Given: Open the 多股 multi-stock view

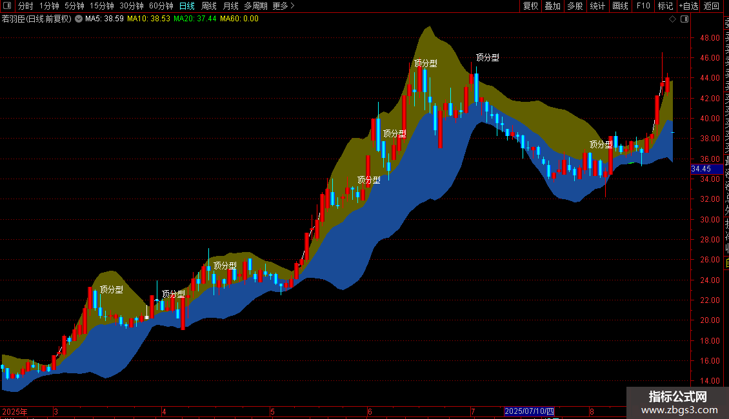Looking at the screenshot, I should point(575,6).
